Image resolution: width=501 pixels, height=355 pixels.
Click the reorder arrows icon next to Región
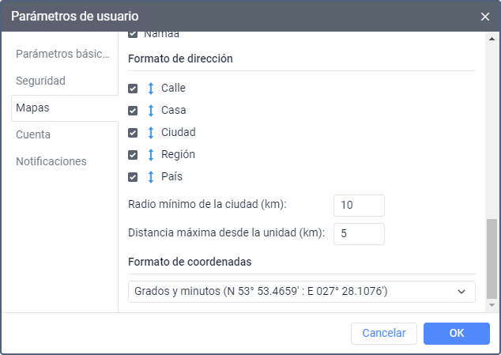pos(150,155)
